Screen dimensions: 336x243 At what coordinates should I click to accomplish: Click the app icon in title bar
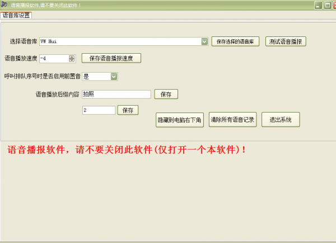coord(4,4)
